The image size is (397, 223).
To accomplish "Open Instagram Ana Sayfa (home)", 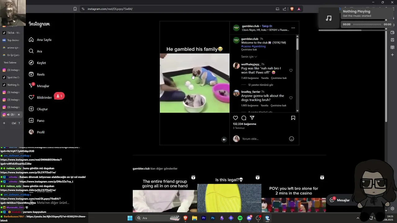I will coord(40,40).
